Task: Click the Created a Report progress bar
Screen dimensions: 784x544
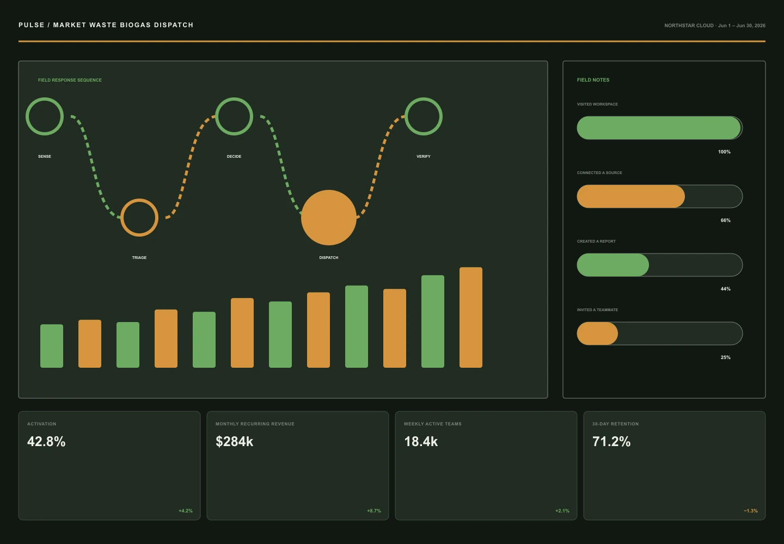Action: click(x=660, y=265)
